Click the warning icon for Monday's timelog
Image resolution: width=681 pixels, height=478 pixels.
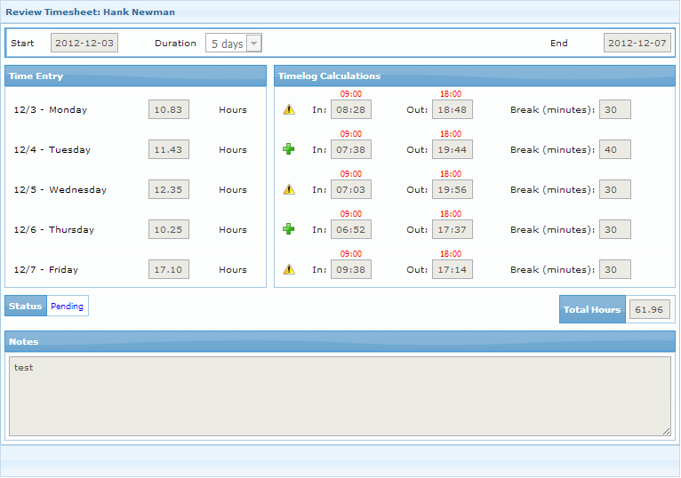(289, 110)
